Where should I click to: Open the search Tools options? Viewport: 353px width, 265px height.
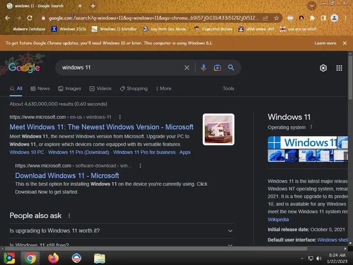click(x=228, y=89)
